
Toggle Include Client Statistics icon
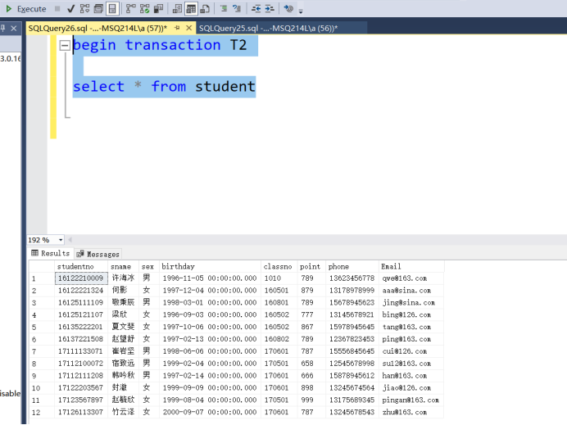pyautogui.click(x=158, y=9)
